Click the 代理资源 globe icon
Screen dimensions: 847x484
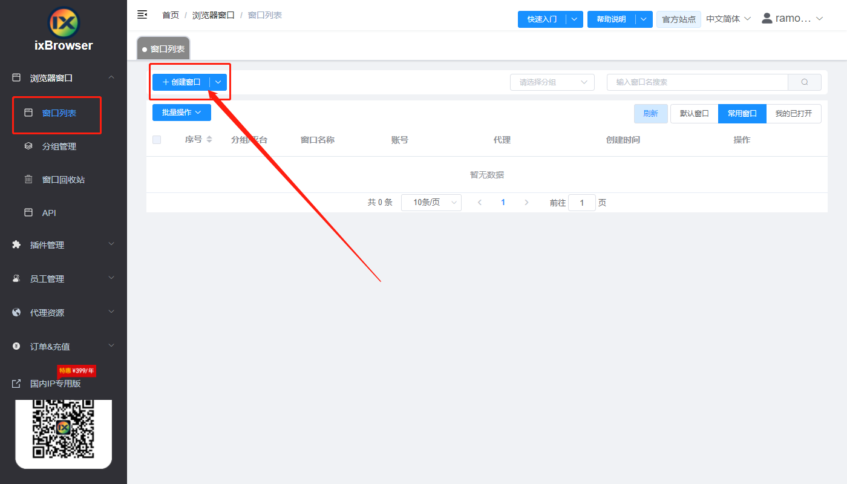15,312
